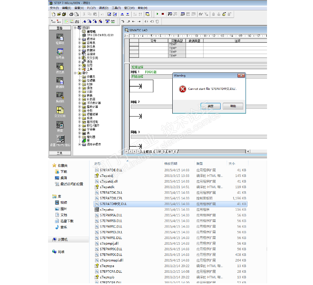Click the Download (blue down arrow) icon
The height and width of the screenshot is (285, 313).
coord(128,14)
